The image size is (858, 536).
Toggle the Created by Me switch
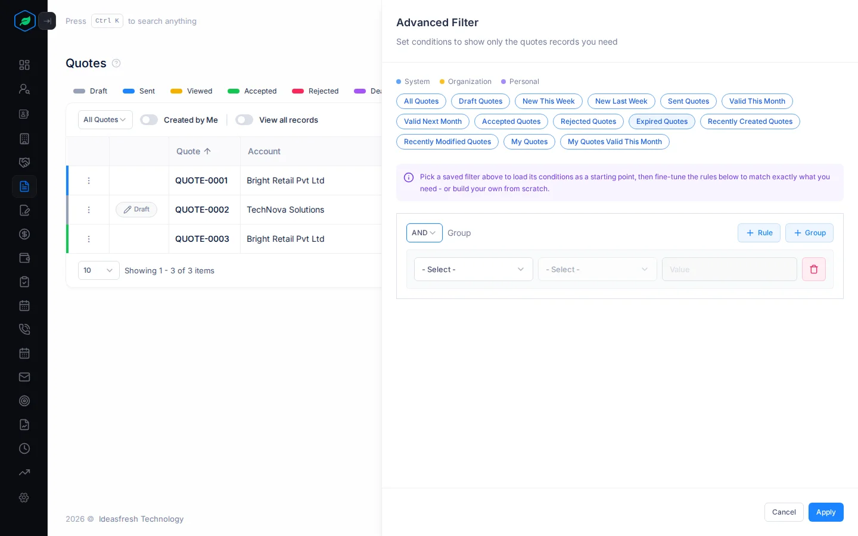click(149, 120)
